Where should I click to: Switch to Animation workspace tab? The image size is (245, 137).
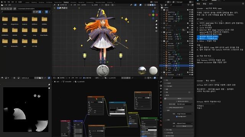(x=73, y=2)
